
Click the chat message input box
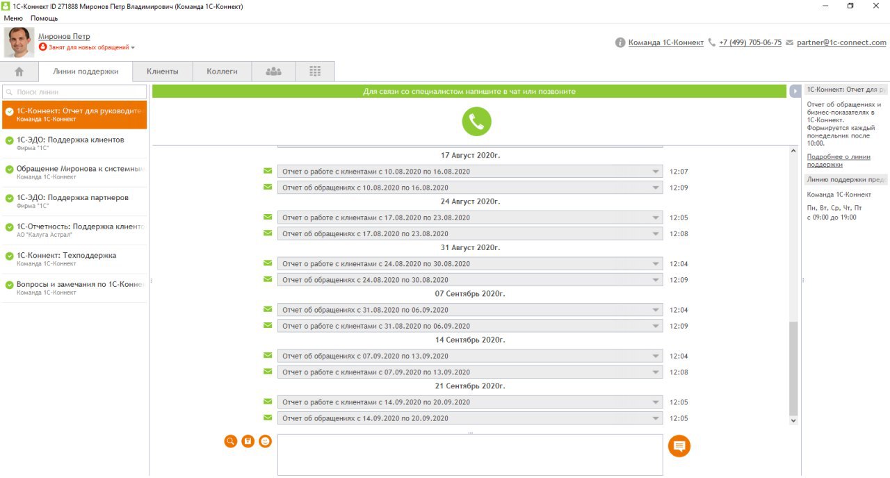point(470,455)
